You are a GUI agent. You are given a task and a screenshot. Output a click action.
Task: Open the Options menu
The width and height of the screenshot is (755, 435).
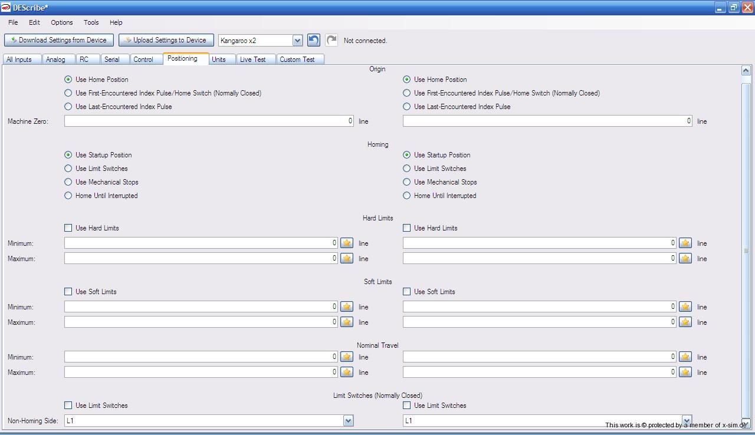(x=61, y=22)
